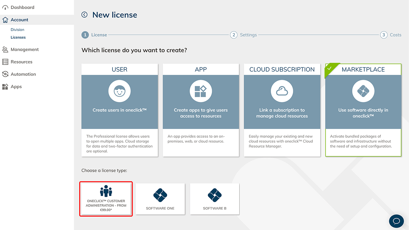This screenshot has width=409, height=230.
Task: Expand the Account section in sidebar
Action: [19, 20]
